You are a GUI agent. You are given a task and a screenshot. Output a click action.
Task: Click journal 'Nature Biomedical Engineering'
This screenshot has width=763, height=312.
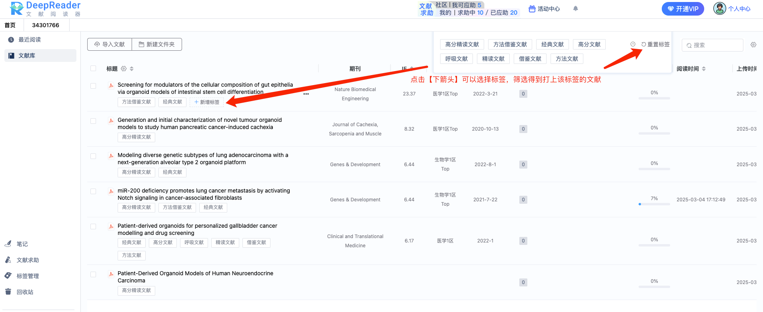point(355,94)
